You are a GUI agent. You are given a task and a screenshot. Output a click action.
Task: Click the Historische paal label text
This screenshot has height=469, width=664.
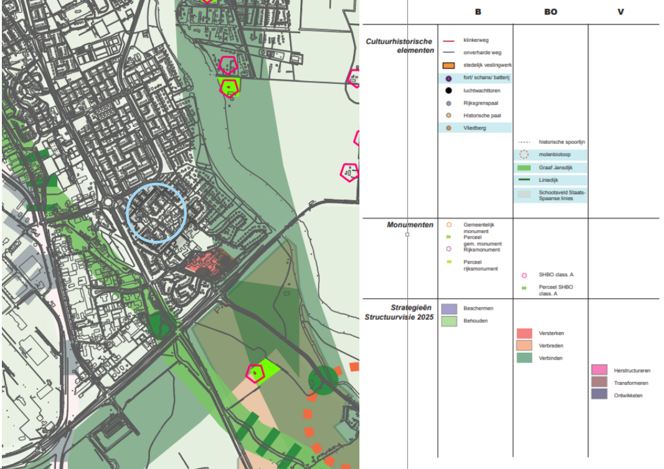pyautogui.click(x=482, y=116)
